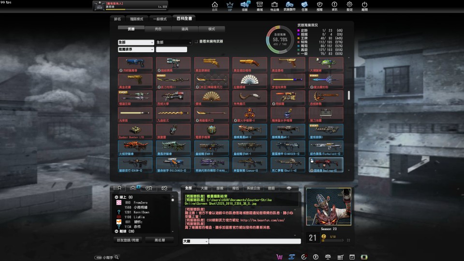The width and height of the screenshot is (464, 261).
Task: Click the eye icon in the chat tabs
Action: (289, 188)
